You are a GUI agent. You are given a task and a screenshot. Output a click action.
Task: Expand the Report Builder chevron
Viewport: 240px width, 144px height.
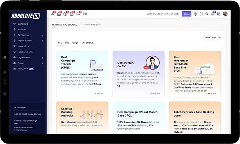(x=43, y=41)
